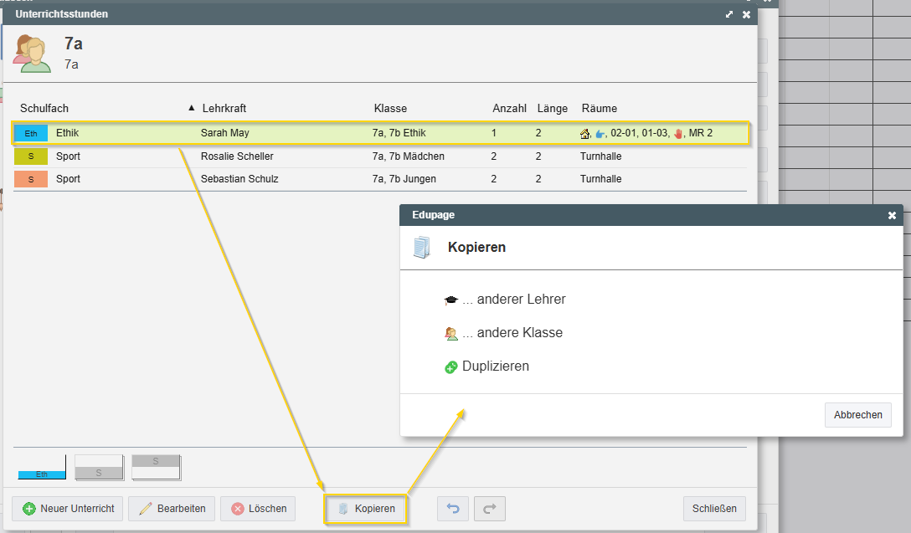Select the Ethik subject row text
The image size is (911, 533).
(67, 133)
